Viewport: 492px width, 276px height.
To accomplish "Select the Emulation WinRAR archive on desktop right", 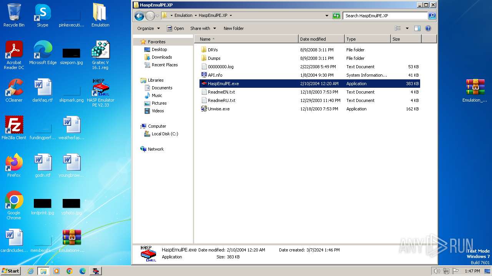I will click(x=475, y=90).
